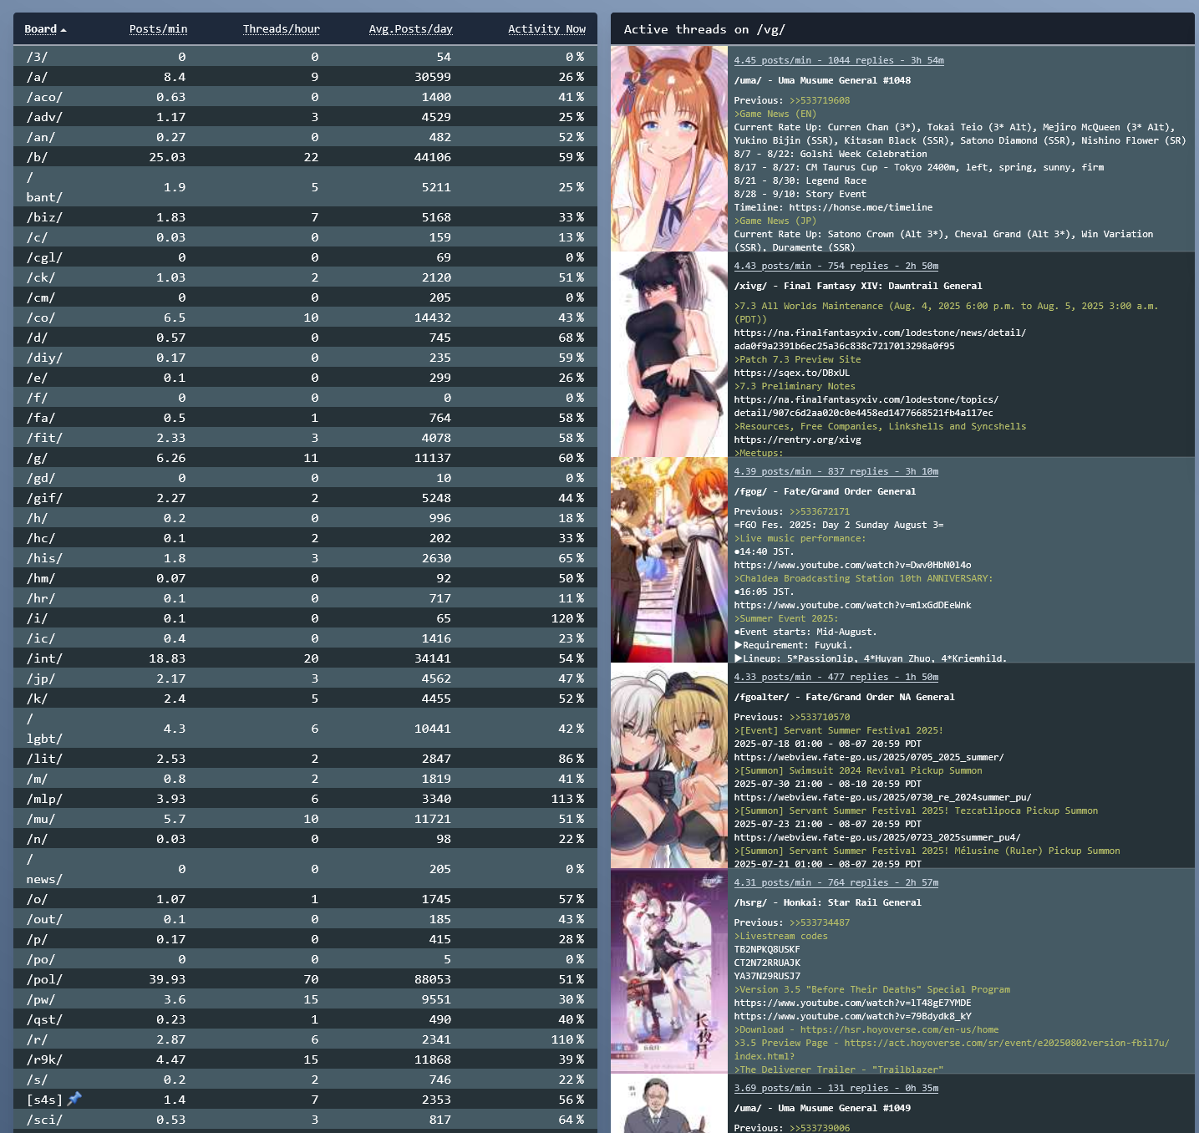
Task: Open the 3.69 posts/min thread stats link
Action: coord(836,1088)
